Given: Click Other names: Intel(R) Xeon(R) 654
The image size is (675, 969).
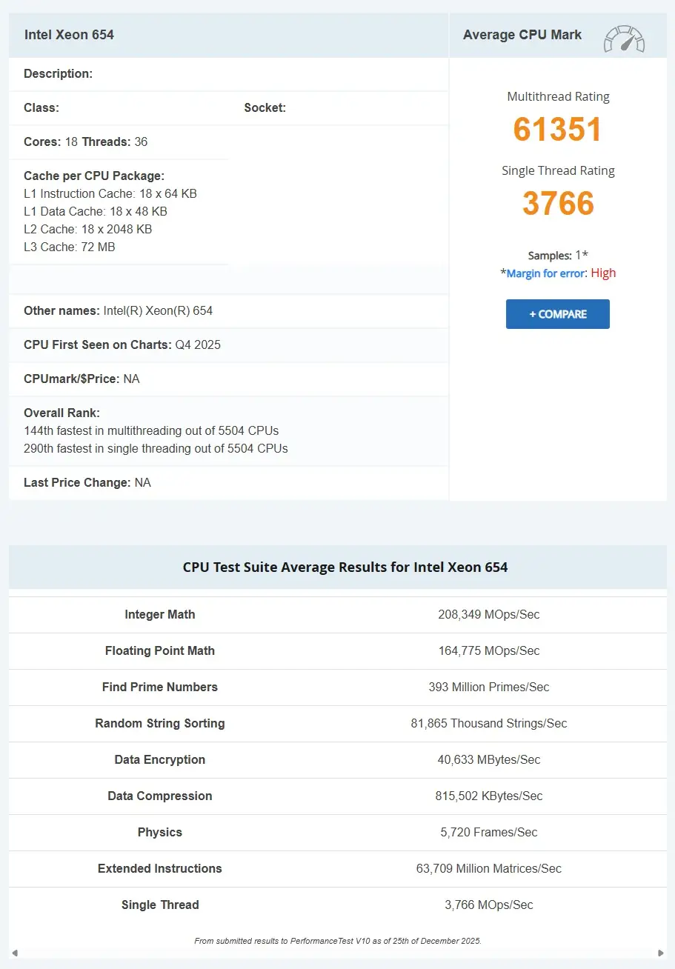Looking at the screenshot, I should [x=119, y=311].
